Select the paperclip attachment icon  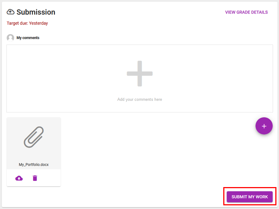[34, 137]
